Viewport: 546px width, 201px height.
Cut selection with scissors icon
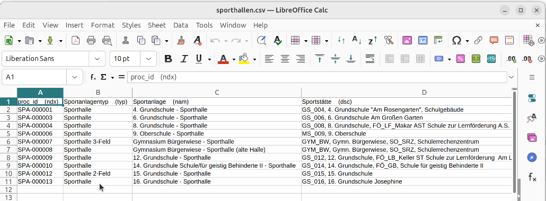pos(126,41)
